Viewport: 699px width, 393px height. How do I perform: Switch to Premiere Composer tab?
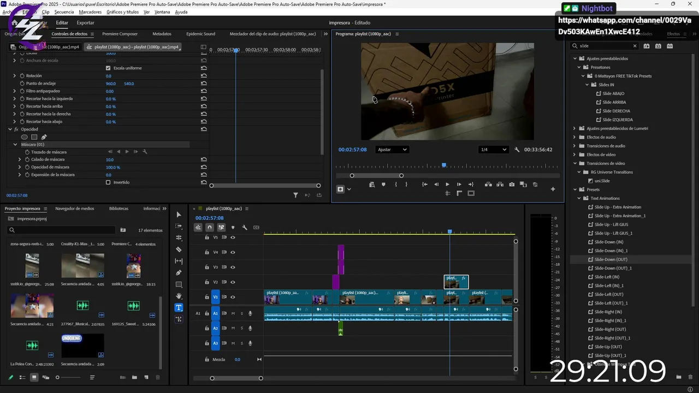click(120, 34)
